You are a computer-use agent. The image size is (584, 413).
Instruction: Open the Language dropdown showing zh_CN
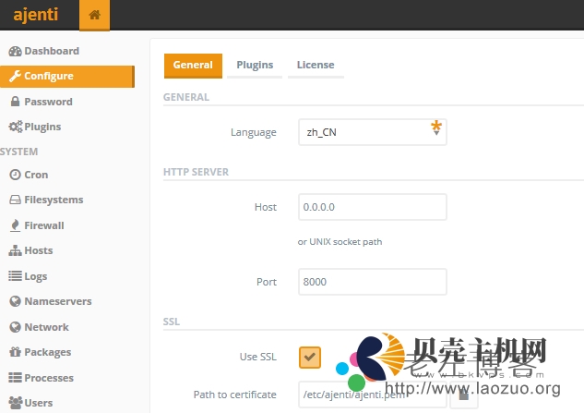click(373, 132)
